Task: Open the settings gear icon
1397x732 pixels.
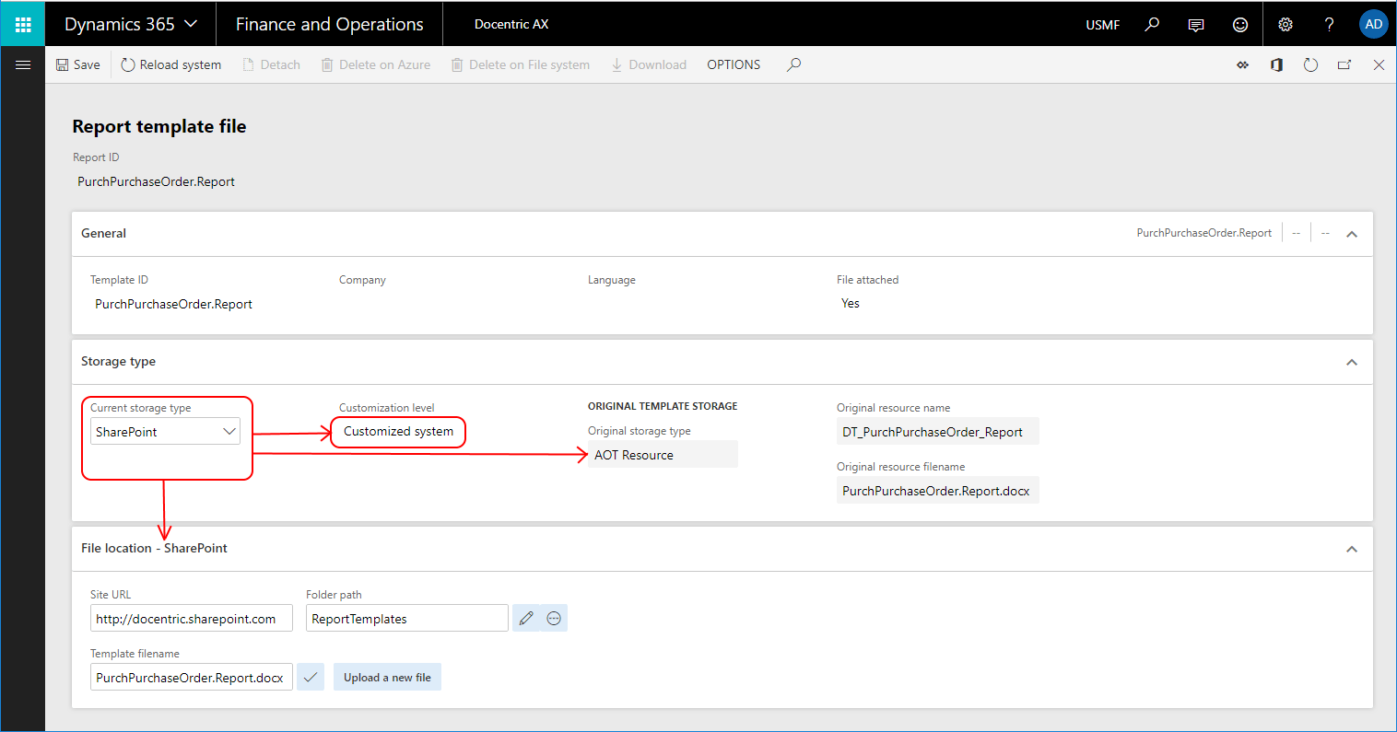Action: (1285, 25)
